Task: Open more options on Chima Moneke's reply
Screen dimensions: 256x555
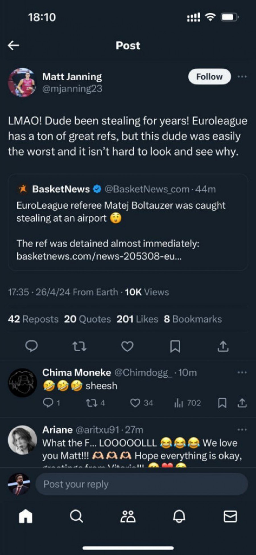Action: (242, 373)
